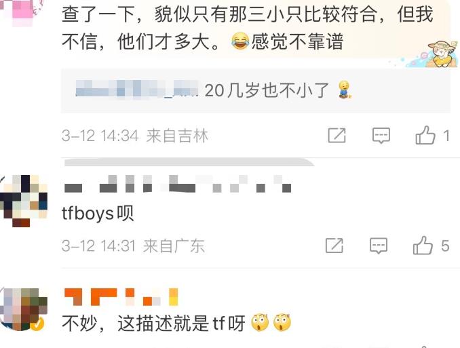This screenshot has height=348, width=460.
Task: Tap like count 5 on tfboys comment
Action: pos(445,246)
